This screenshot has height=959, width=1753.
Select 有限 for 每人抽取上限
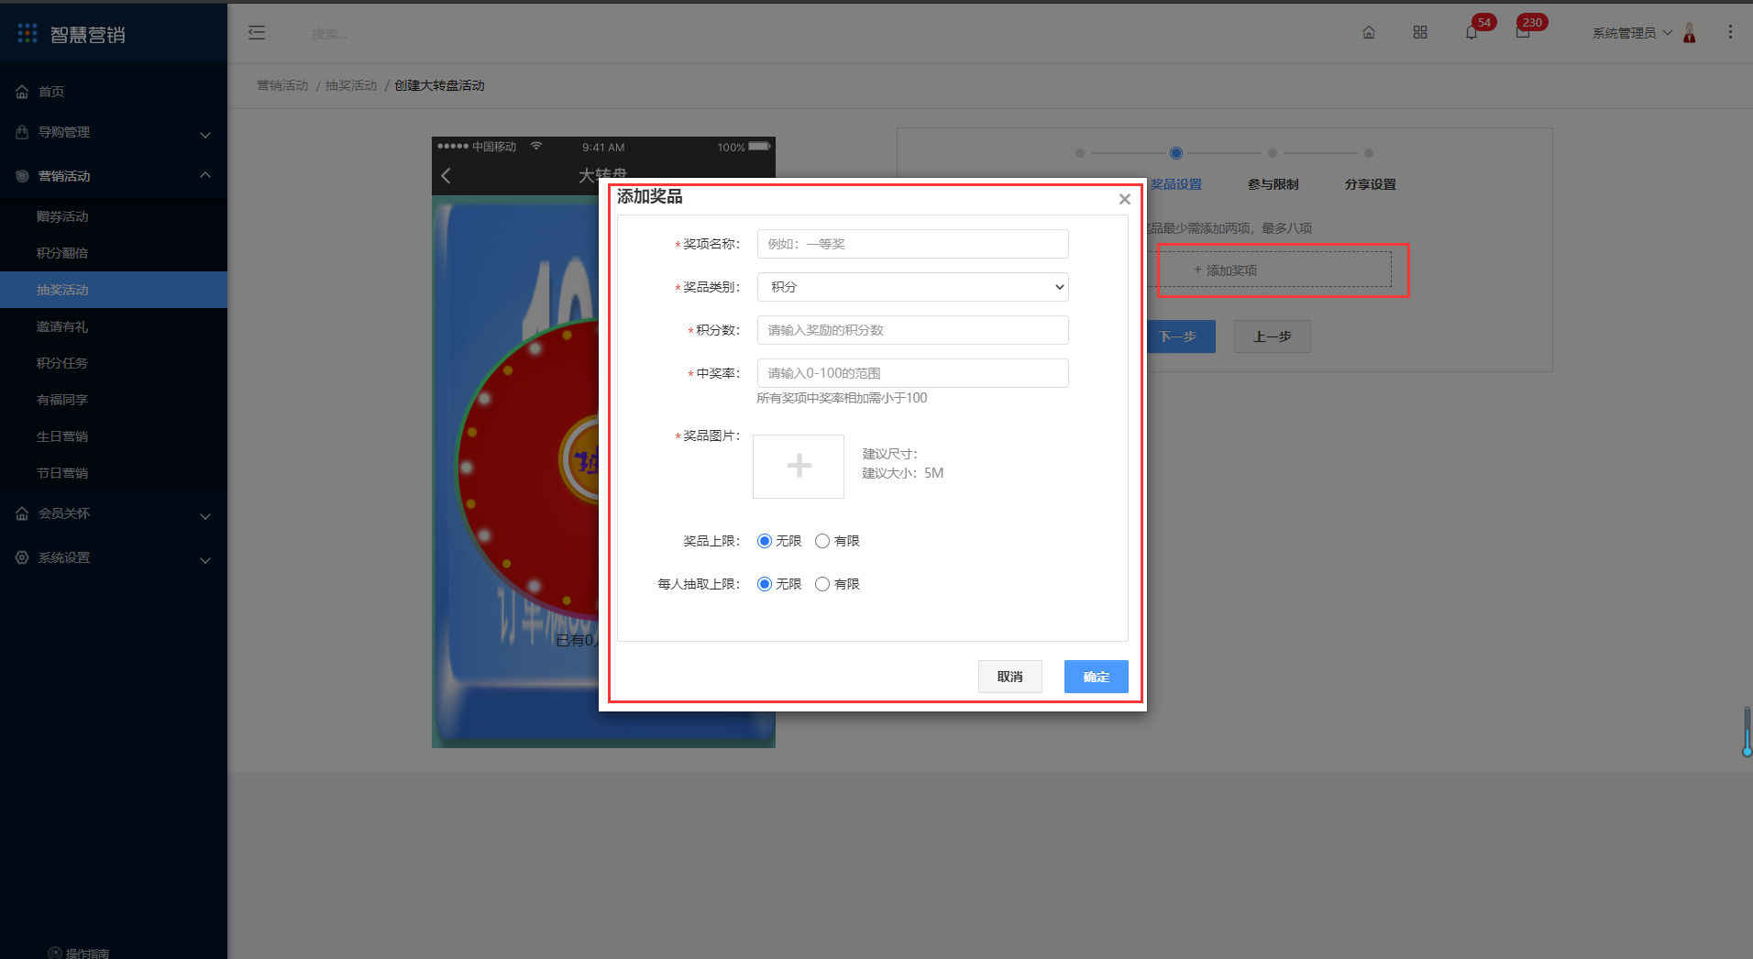[x=822, y=584]
